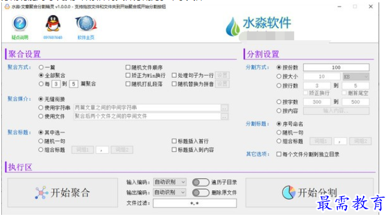Enable 矫正换行 checkbox under 按行数
The image size is (390, 222).
pyautogui.click(x=305, y=93)
